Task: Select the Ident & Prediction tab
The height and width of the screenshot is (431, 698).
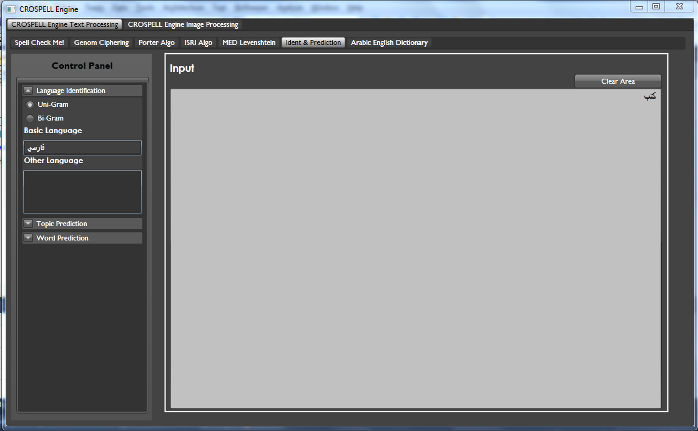Action: click(x=313, y=42)
